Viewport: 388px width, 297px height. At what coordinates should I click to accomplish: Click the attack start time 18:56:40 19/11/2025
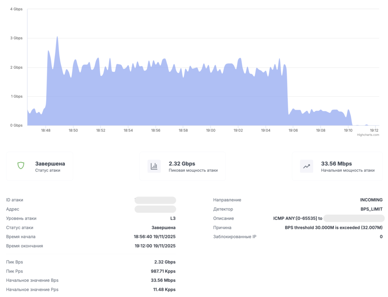point(155,237)
